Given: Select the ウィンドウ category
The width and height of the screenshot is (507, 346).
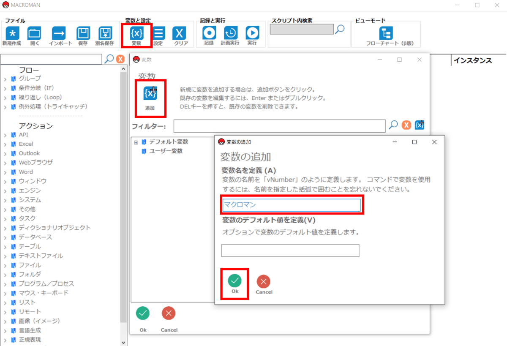Looking at the screenshot, I should [x=33, y=181].
